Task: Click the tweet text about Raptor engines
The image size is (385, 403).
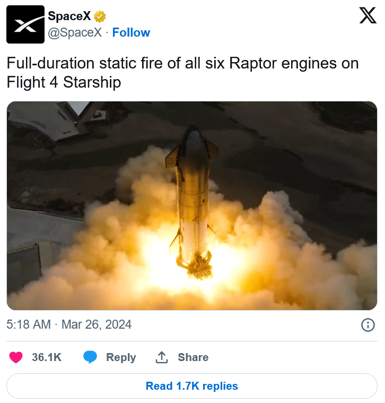Action: coord(182,73)
